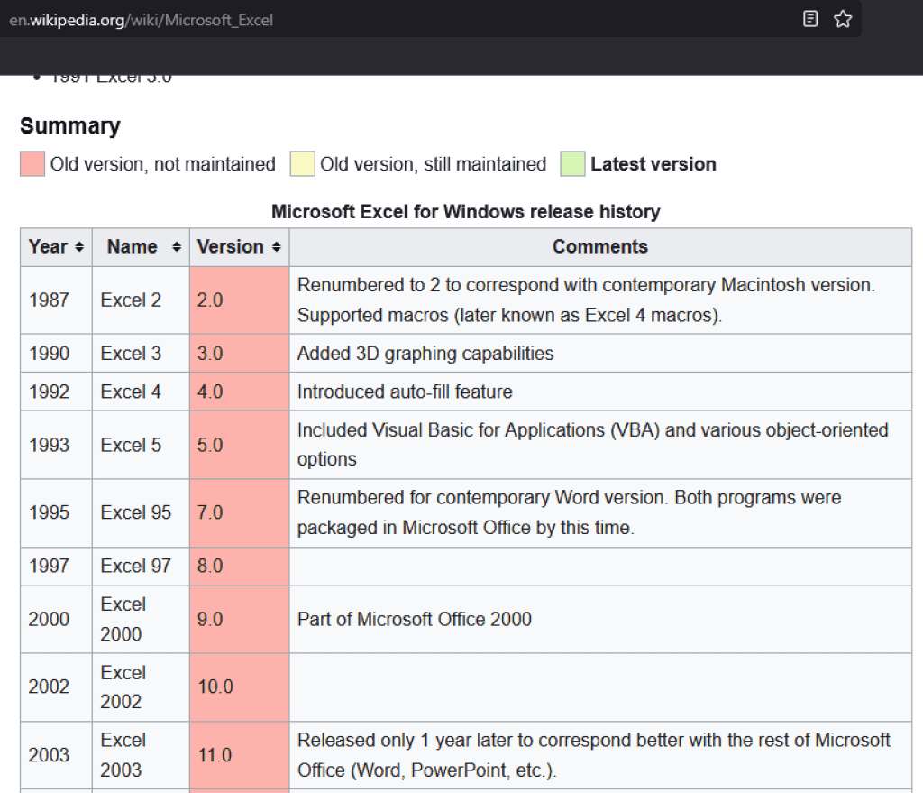Click the Summary heading
The image size is (923, 793).
click(x=70, y=125)
